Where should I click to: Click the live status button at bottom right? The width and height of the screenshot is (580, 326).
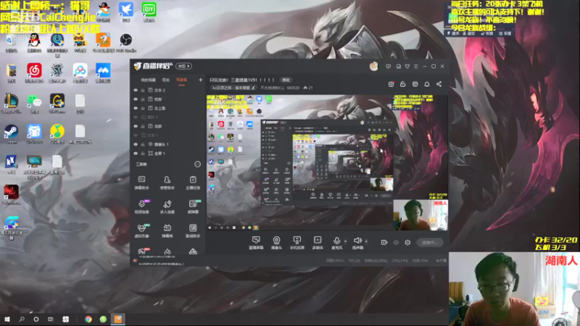click(429, 243)
